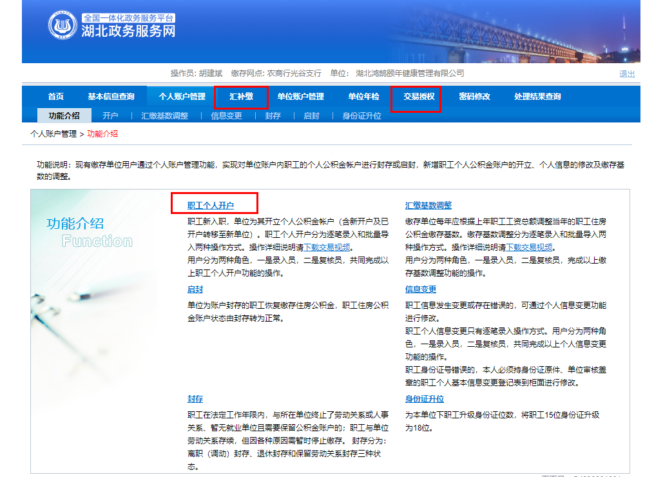Viewport: 654px width, 477px height.
Task: Switch to 汇缴基数调整 sub-tab
Action: tap(164, 115)
